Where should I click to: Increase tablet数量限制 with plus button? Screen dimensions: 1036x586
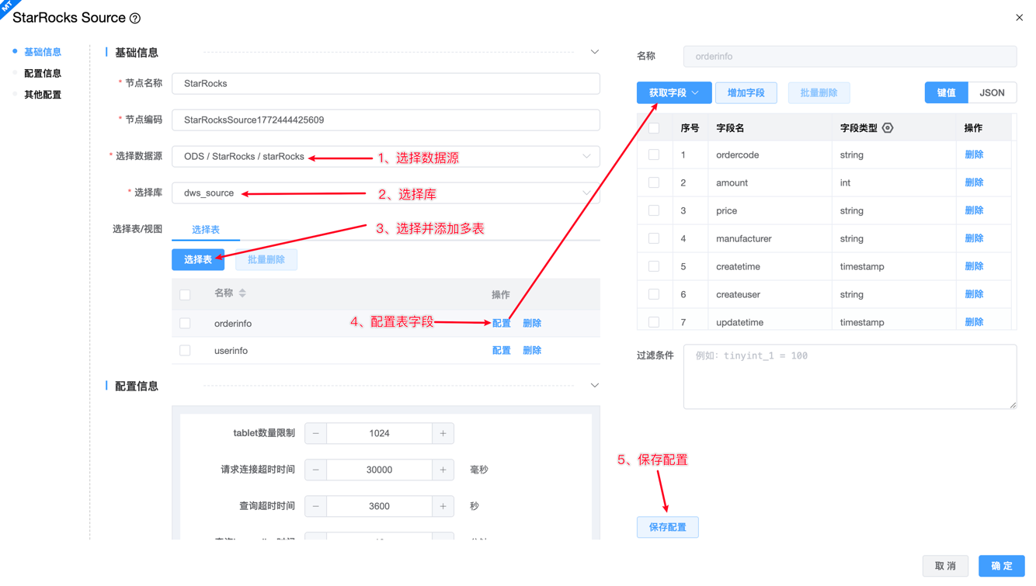click(443, 433)
